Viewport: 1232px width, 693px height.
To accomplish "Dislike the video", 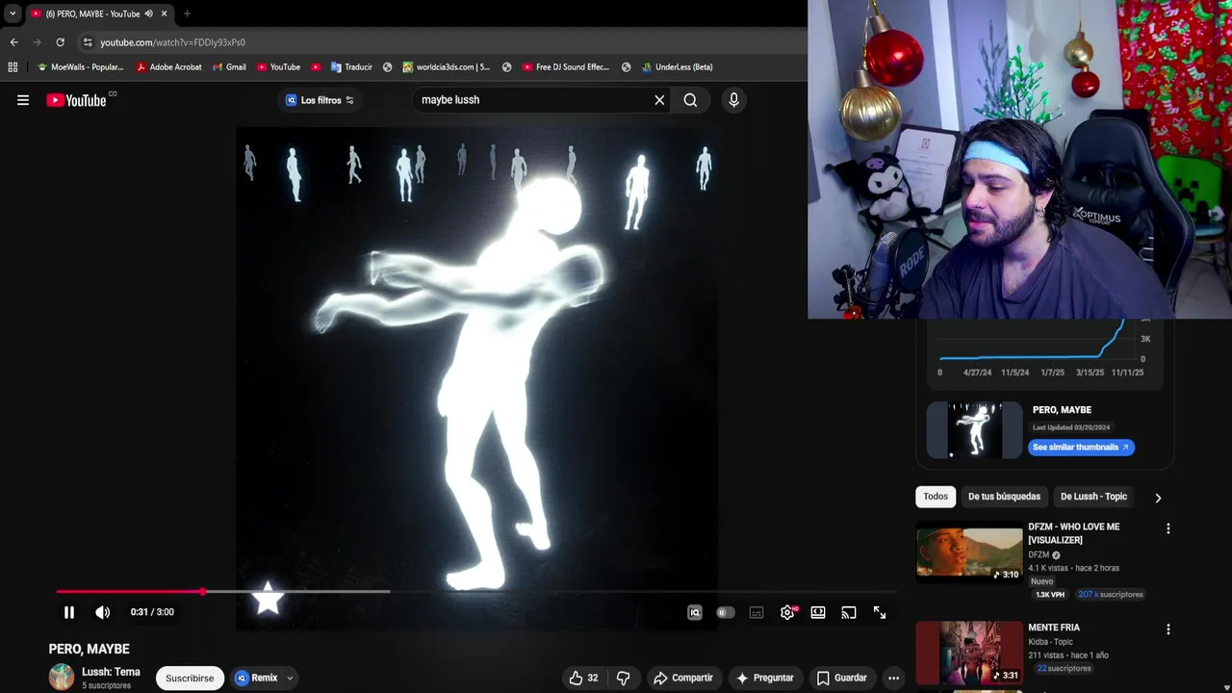I will [x=623, y=678].
